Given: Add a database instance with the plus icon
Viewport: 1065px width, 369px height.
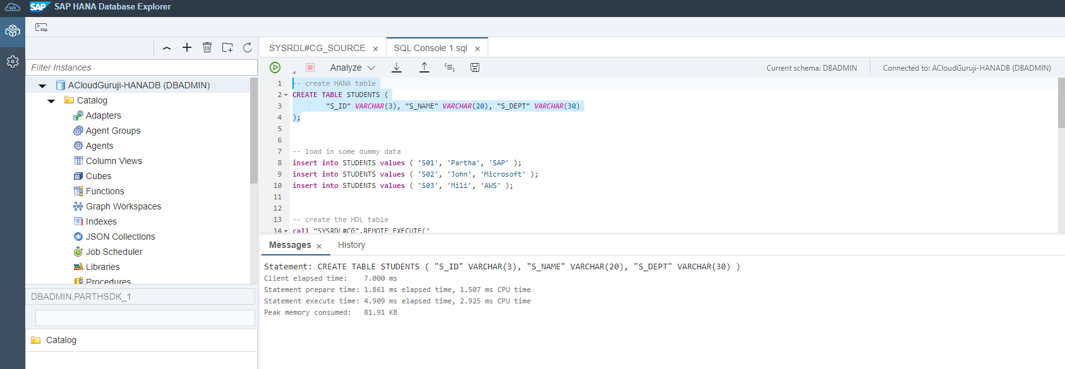Looking at the screenshot, I should [x=187, y=47].
